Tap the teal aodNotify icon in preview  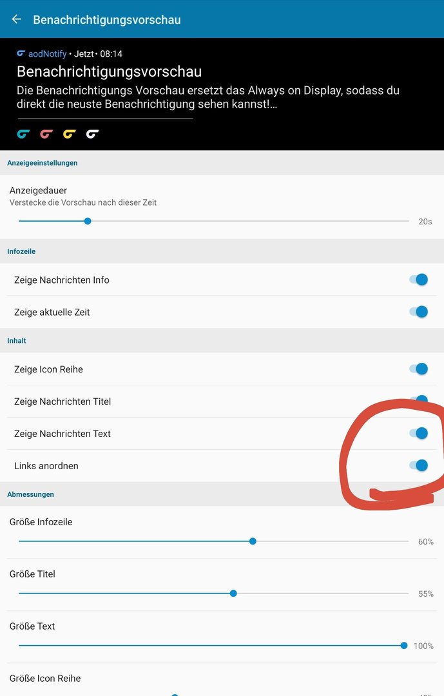[23, 133]
